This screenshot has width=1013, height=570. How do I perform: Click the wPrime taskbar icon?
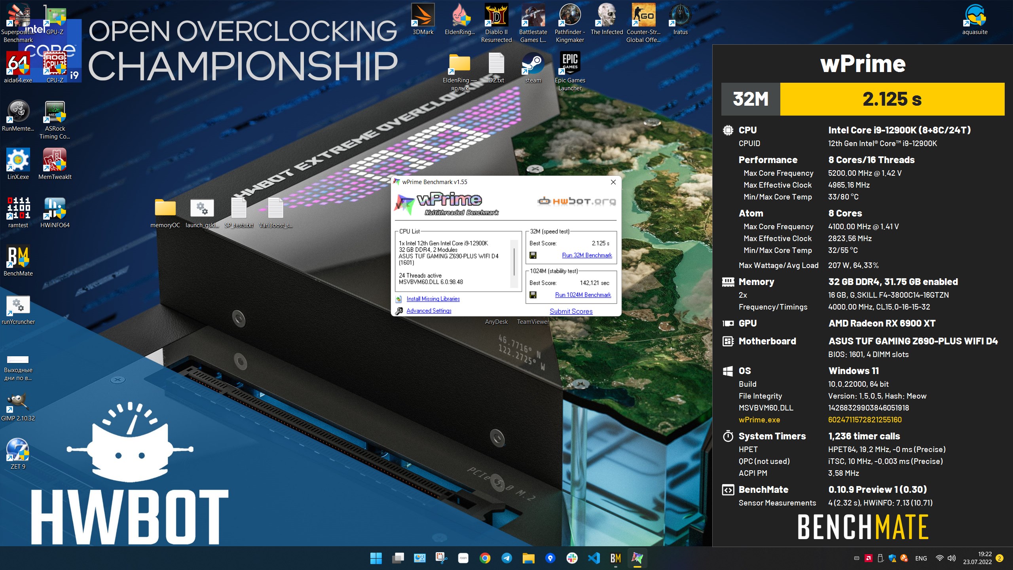click(637, 558)
